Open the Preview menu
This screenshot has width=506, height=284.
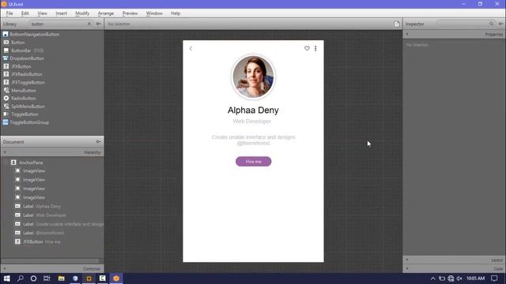point(130,13)
